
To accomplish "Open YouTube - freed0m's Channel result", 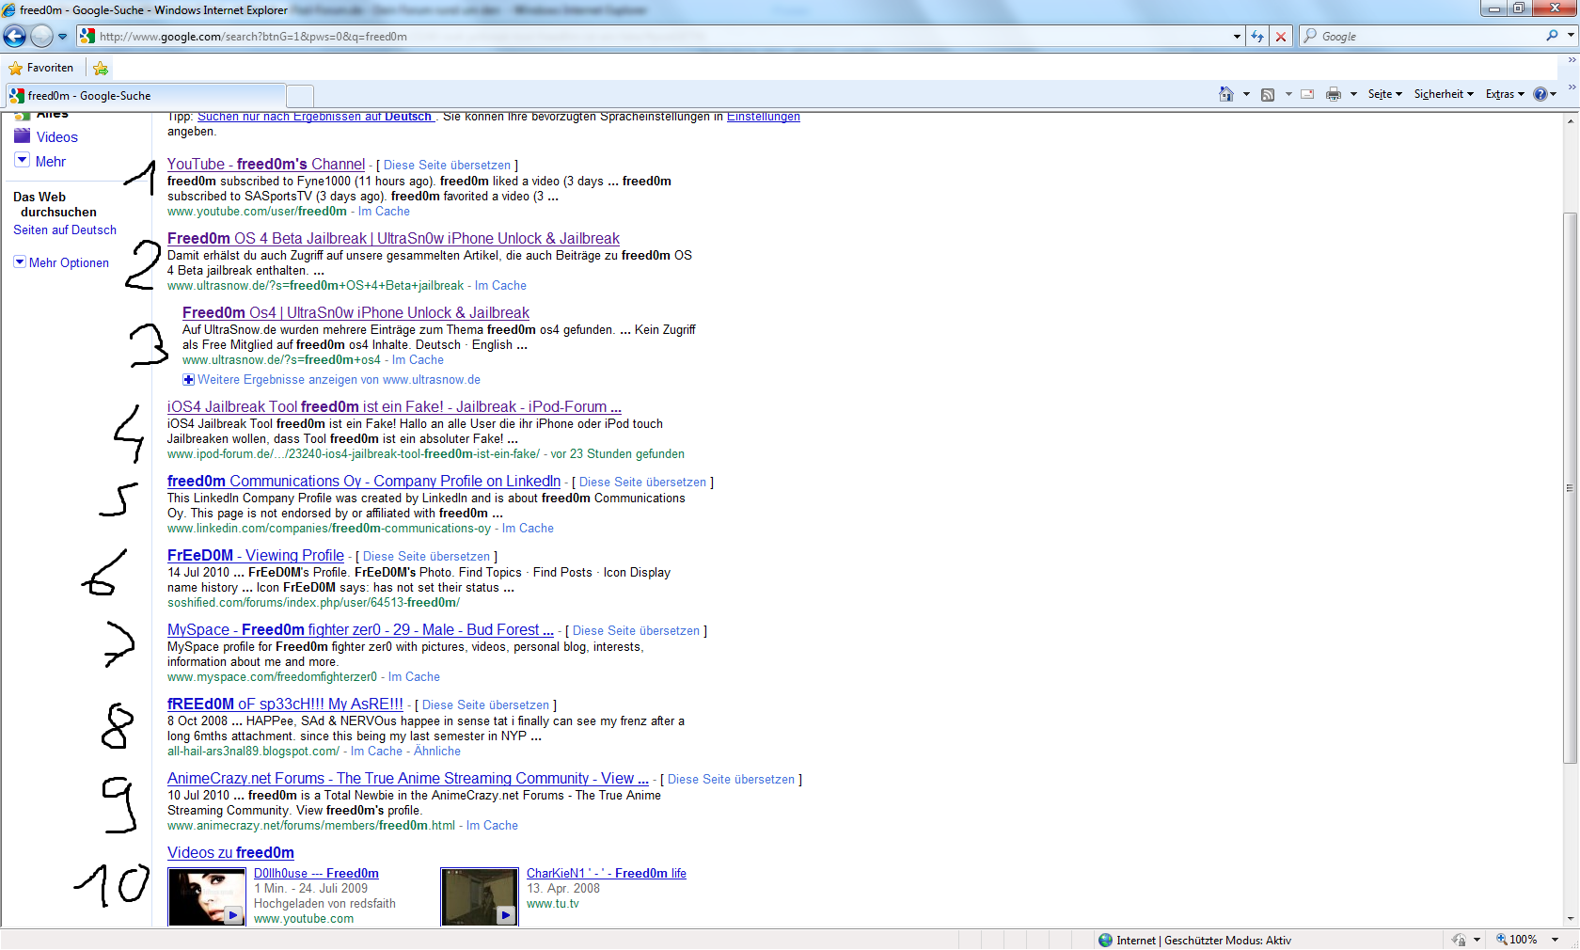I will [x=266, y=165].
